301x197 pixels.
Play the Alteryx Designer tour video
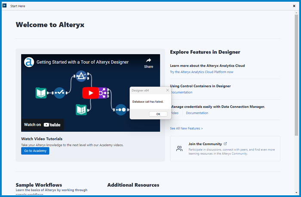pyautogui.click(x=90, y=93)
